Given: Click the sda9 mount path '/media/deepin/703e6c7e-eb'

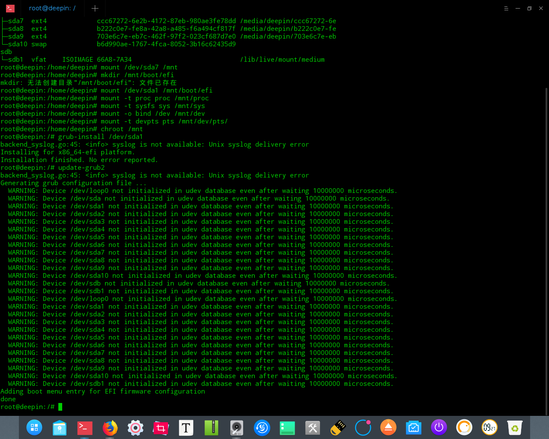Looking at the screenshot, I should pos(288,36).
